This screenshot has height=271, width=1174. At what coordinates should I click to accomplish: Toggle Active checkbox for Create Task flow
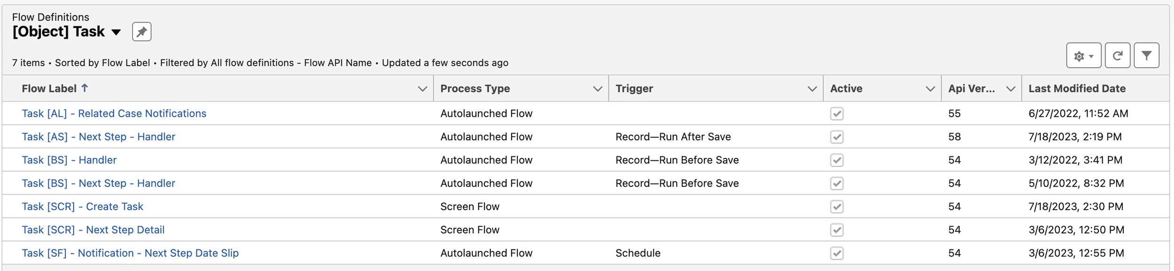(837, 207)
